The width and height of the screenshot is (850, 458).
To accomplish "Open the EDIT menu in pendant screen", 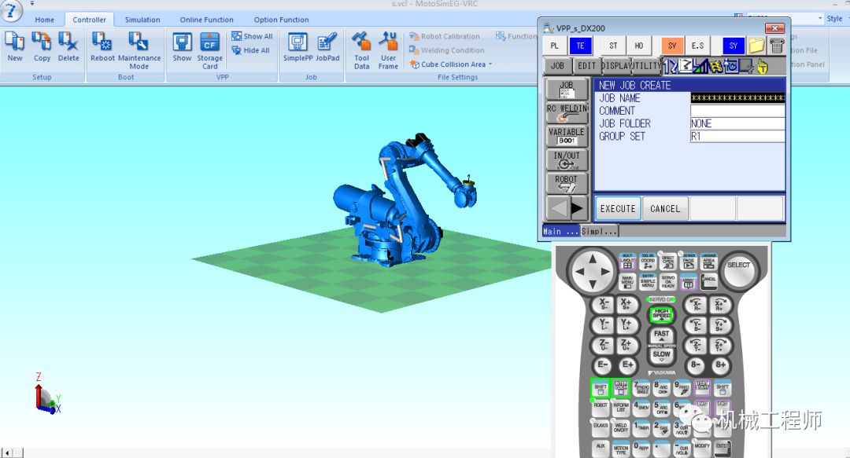I will [586, 66].
